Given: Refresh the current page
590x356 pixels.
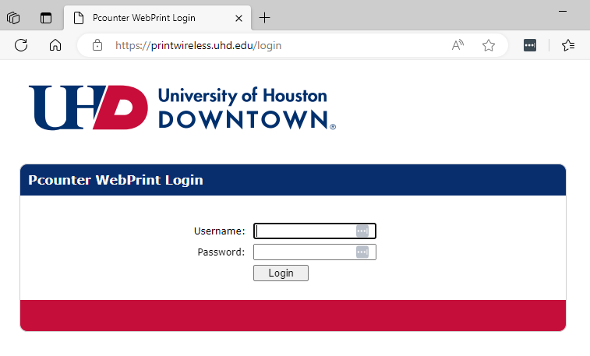Looking at the screenshot, I should pos(21,45).
